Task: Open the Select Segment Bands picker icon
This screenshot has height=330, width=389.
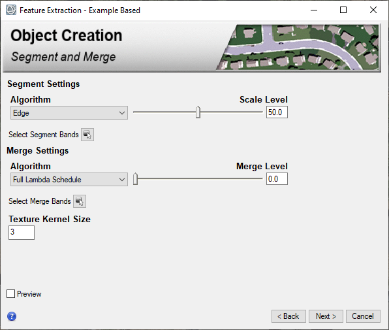Action: coord(87,135)
